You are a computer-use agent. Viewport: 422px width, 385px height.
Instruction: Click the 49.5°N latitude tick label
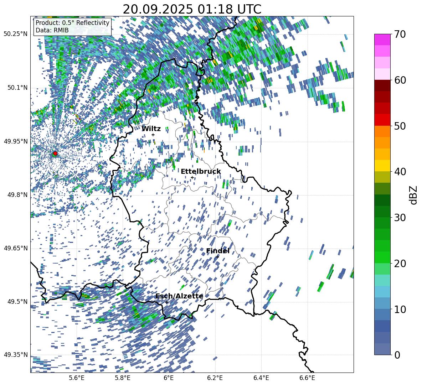pos(18,302)
